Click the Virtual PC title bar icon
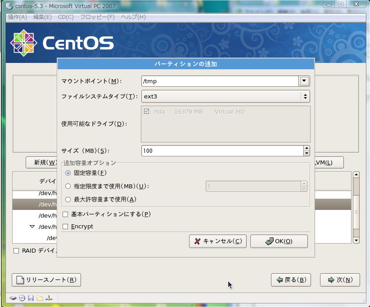This screenshot has height=307, width=370. click(x=9, y=6)
